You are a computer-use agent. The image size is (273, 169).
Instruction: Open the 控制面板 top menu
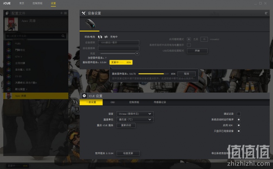[x=37, y=3]
